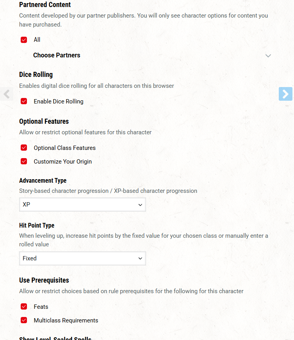The image size is (294, 340).
Task: Click the arrow on the Fixed dropdown
Action: [x=140, y=258]
